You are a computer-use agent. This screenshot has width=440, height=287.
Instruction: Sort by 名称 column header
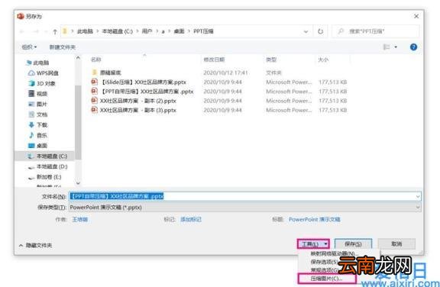(x=96, y=60)
